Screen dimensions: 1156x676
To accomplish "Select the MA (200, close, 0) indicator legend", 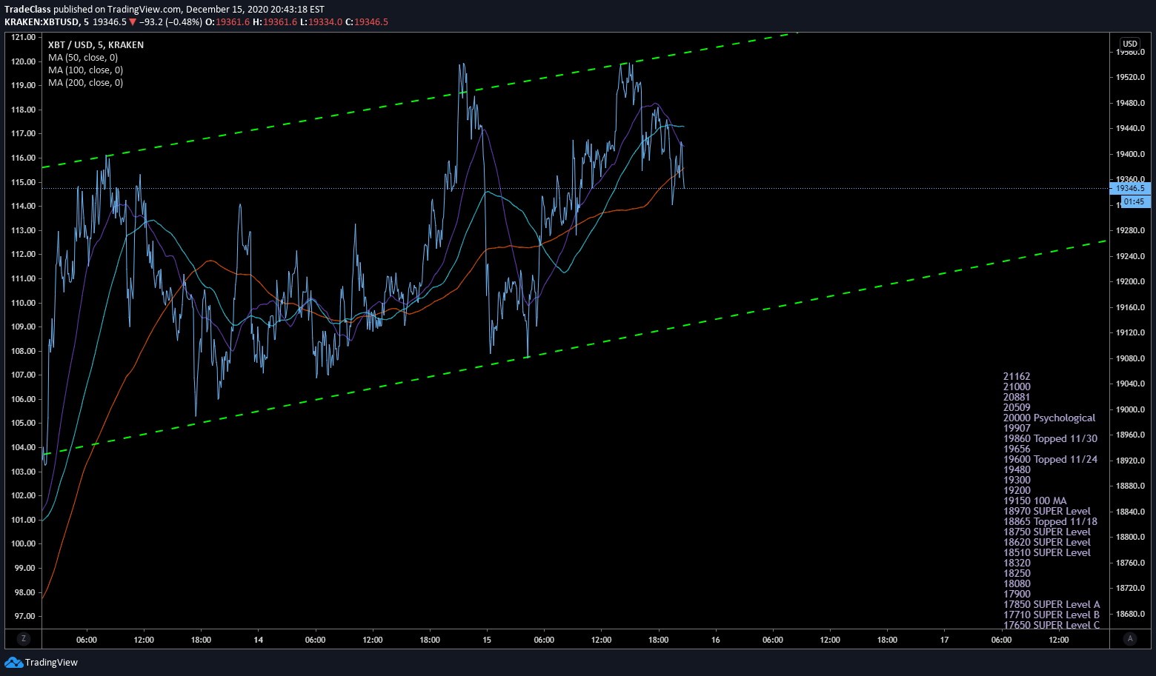I will [x=85, y=83].
